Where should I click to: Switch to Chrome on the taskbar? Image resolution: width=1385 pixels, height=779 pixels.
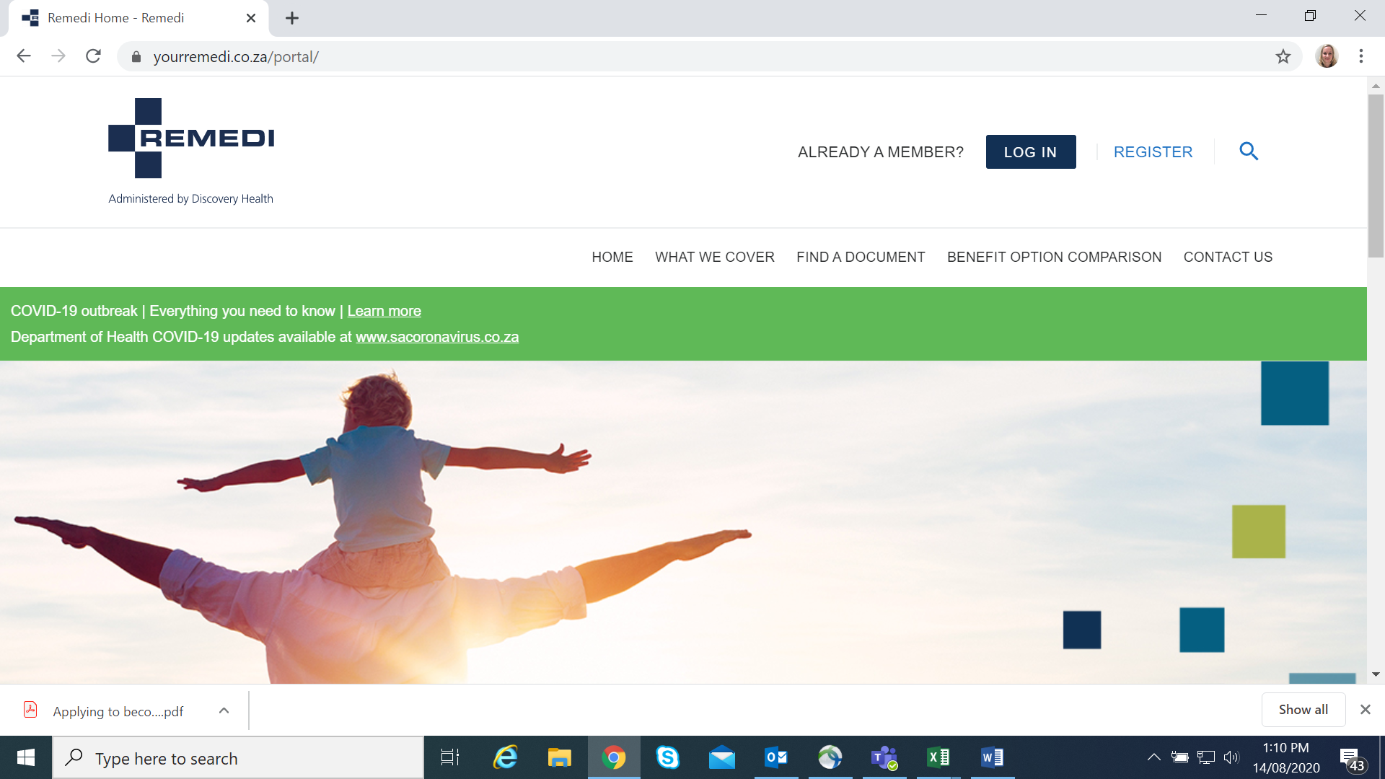tap(614, 757)
